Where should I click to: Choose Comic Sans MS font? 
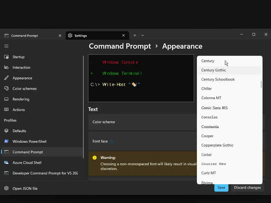[x=229, y=108]
